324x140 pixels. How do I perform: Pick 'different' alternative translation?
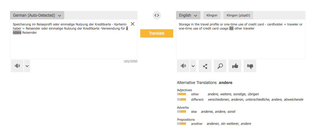coord(197,100)
